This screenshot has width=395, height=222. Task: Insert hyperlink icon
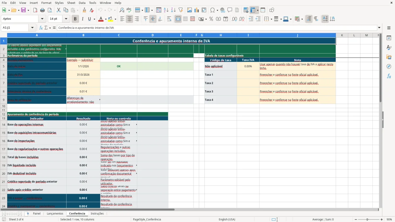pos(223,10)
